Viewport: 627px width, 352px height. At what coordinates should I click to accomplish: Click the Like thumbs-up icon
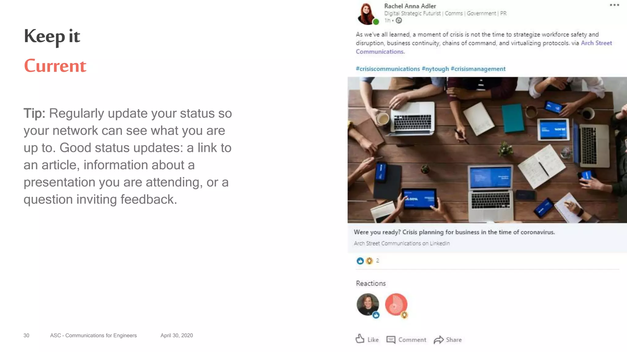[x=360, y=339]
